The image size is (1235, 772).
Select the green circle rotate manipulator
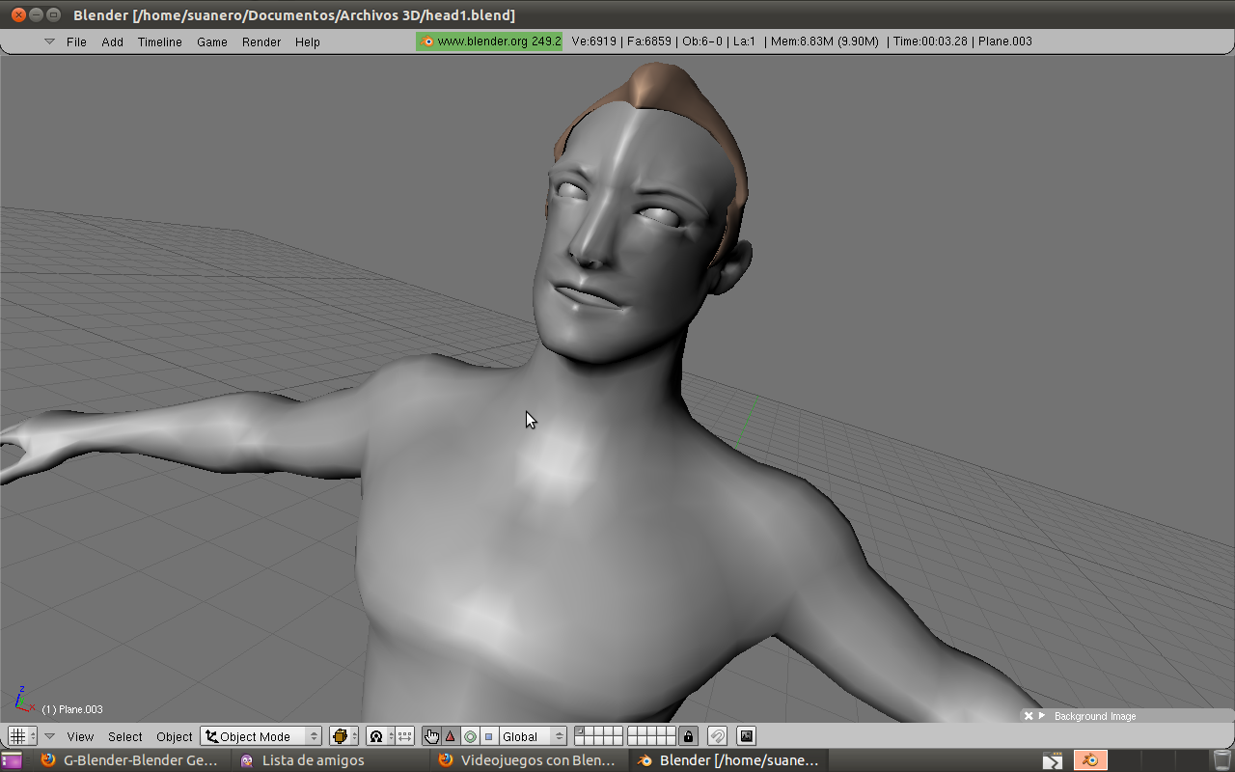(x=470, y=736)
